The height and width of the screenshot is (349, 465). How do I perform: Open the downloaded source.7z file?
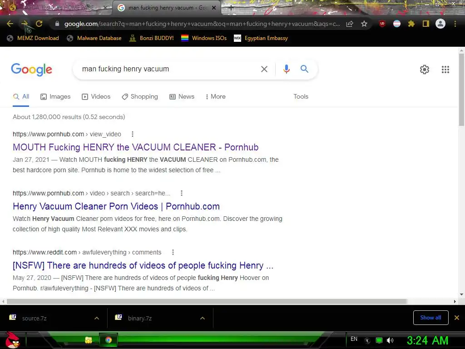click(x=35, y=318)
